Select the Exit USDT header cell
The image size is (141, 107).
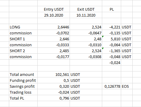(86, 9)
